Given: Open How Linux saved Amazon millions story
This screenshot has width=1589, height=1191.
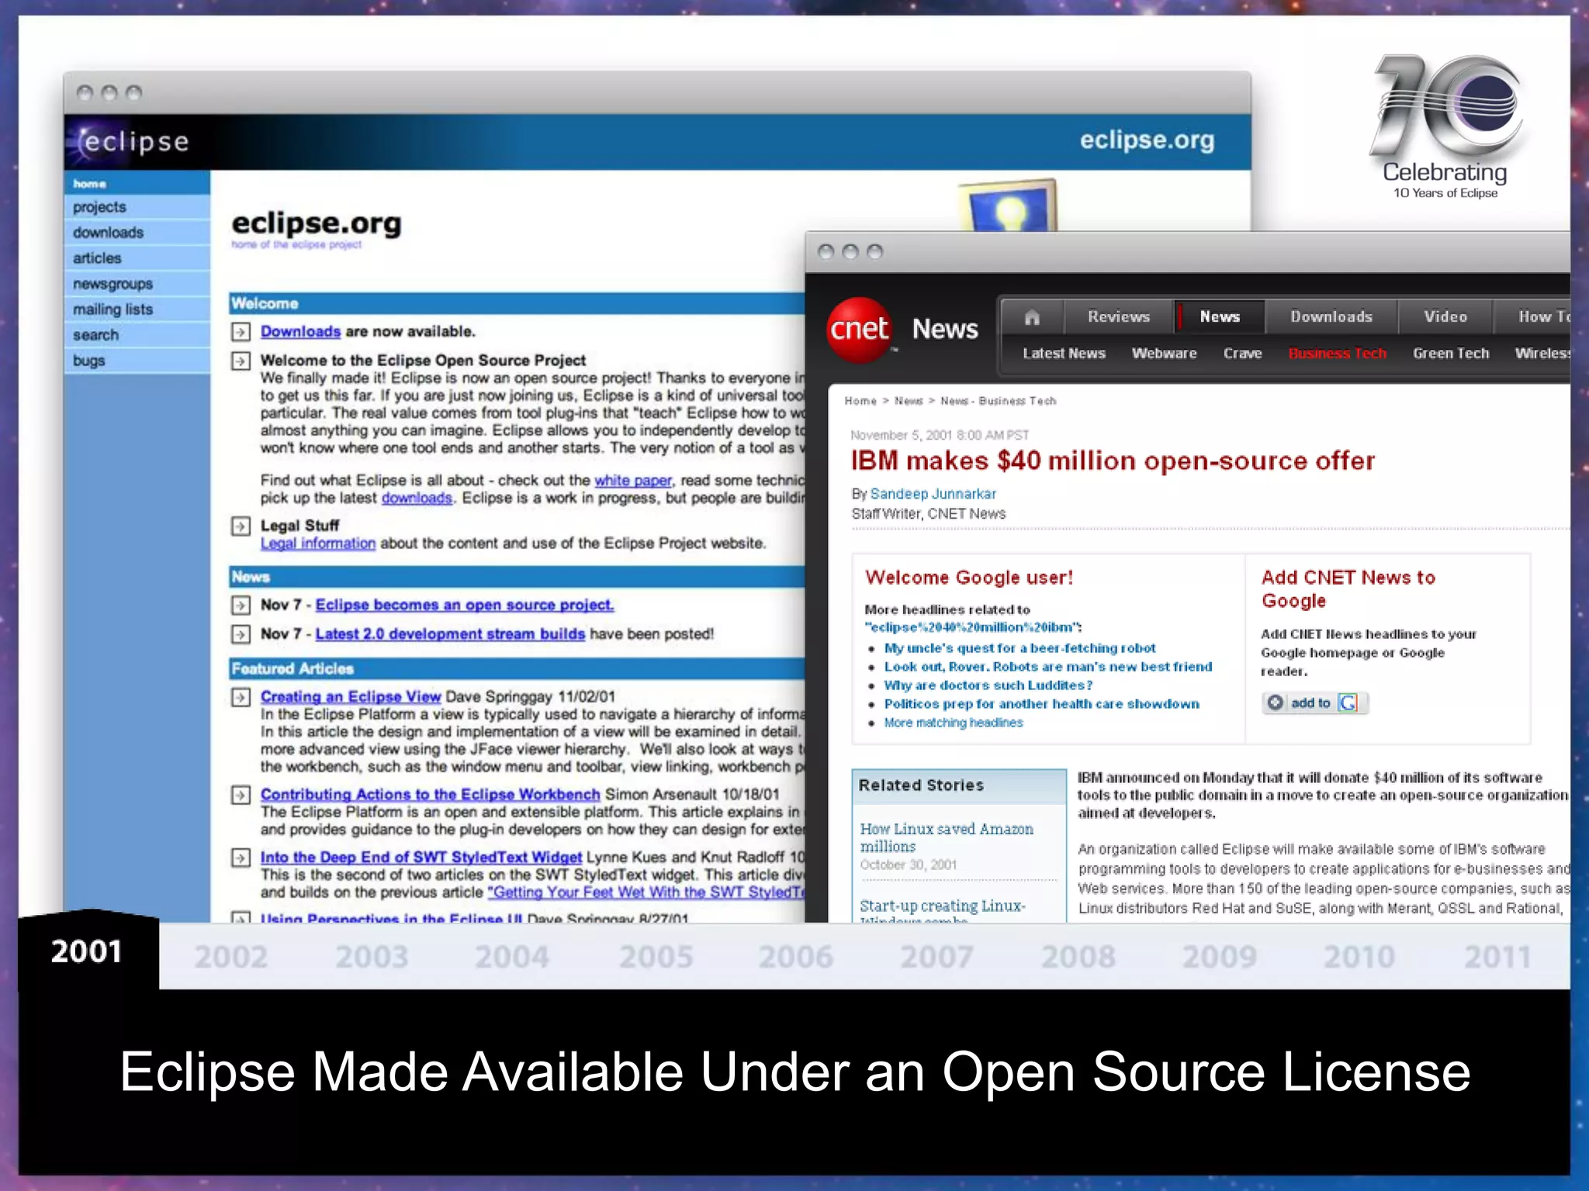Looking at the screenshot, I should [x=947, y=838].
